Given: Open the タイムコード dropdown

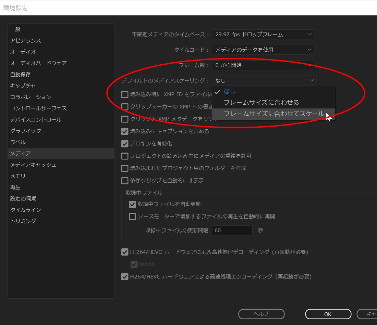Looking at the screenshot, I should [263, 50].
